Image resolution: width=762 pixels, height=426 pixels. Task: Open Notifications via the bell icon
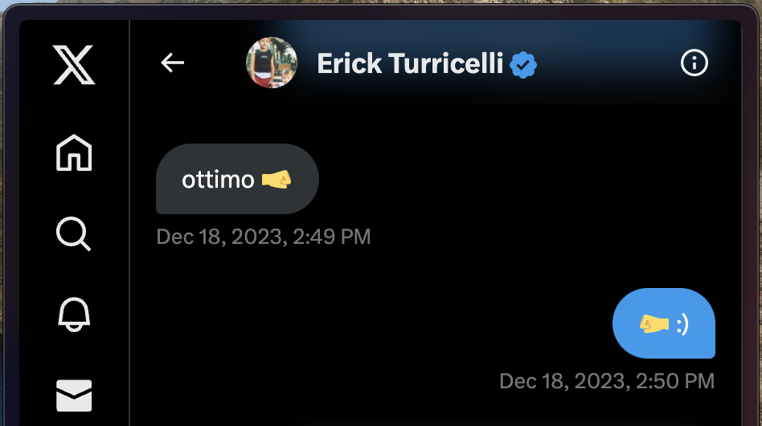74,315
